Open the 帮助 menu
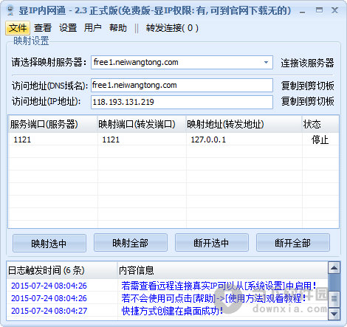The width and height of the screenshot is (347, 327). tap(118, 28)
